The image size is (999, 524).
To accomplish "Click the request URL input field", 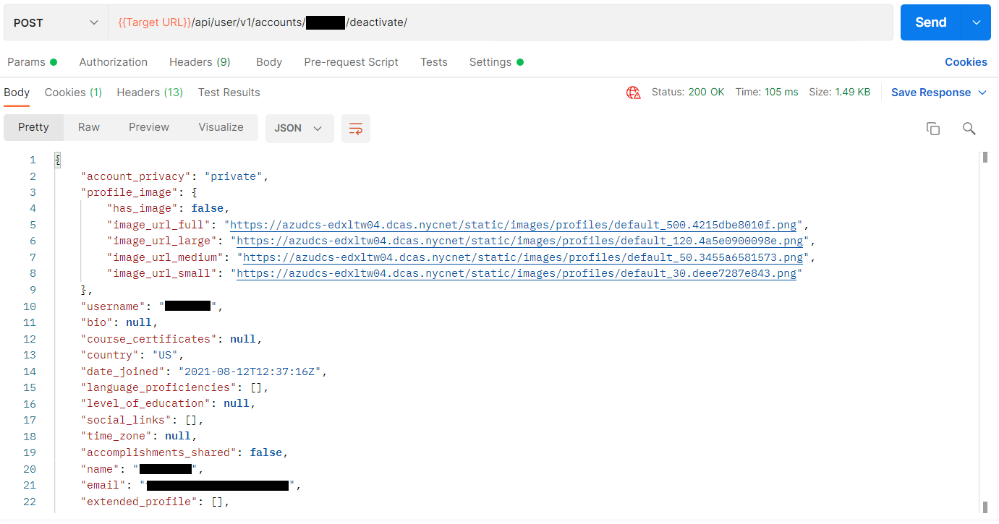I will tap(501, 22).
